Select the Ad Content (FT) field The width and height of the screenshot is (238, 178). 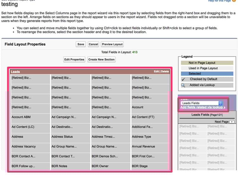(150, 118)
